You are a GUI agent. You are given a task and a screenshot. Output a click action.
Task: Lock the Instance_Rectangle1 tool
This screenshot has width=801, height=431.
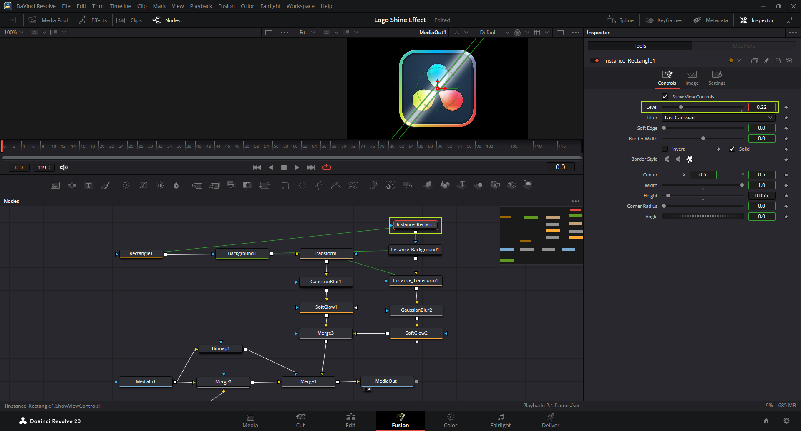(778, 61)
